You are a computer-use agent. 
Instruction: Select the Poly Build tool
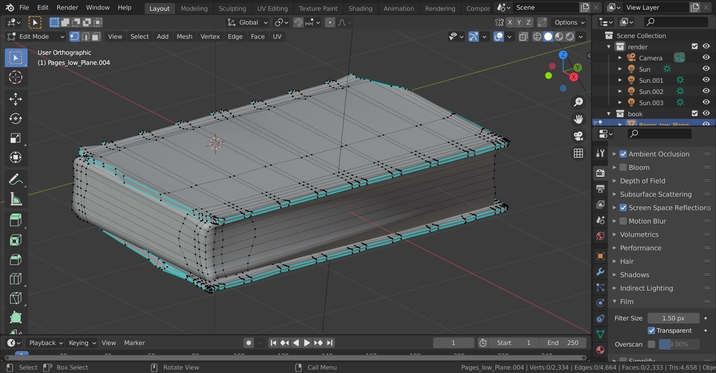16,318
